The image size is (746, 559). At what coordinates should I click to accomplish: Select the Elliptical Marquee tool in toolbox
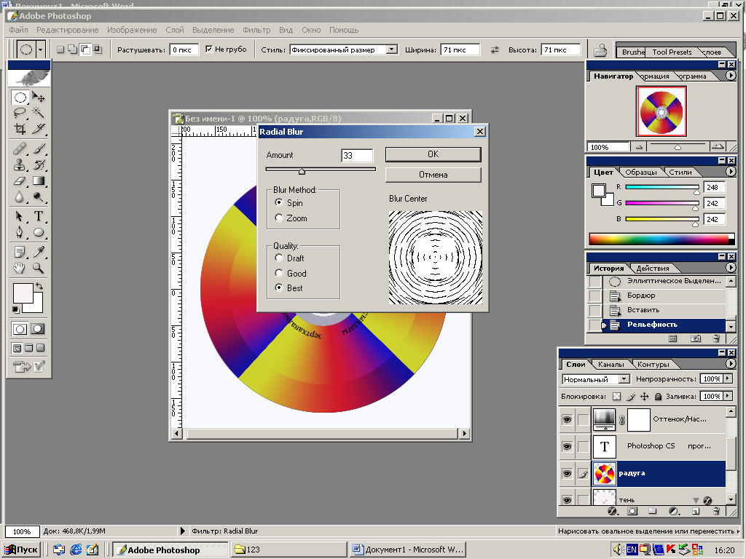click(x=20, y=98)
